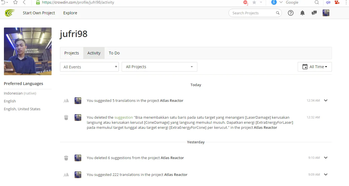Click the jufri98 username heading
Image resolution: width=349 pixels, height=186 pixels.
pos(74,34)
